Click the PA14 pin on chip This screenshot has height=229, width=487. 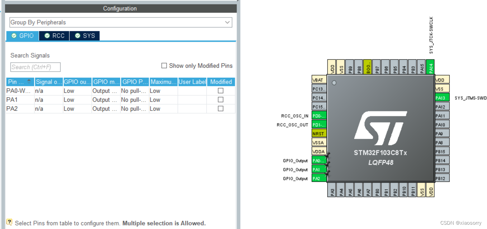(431, 67)
